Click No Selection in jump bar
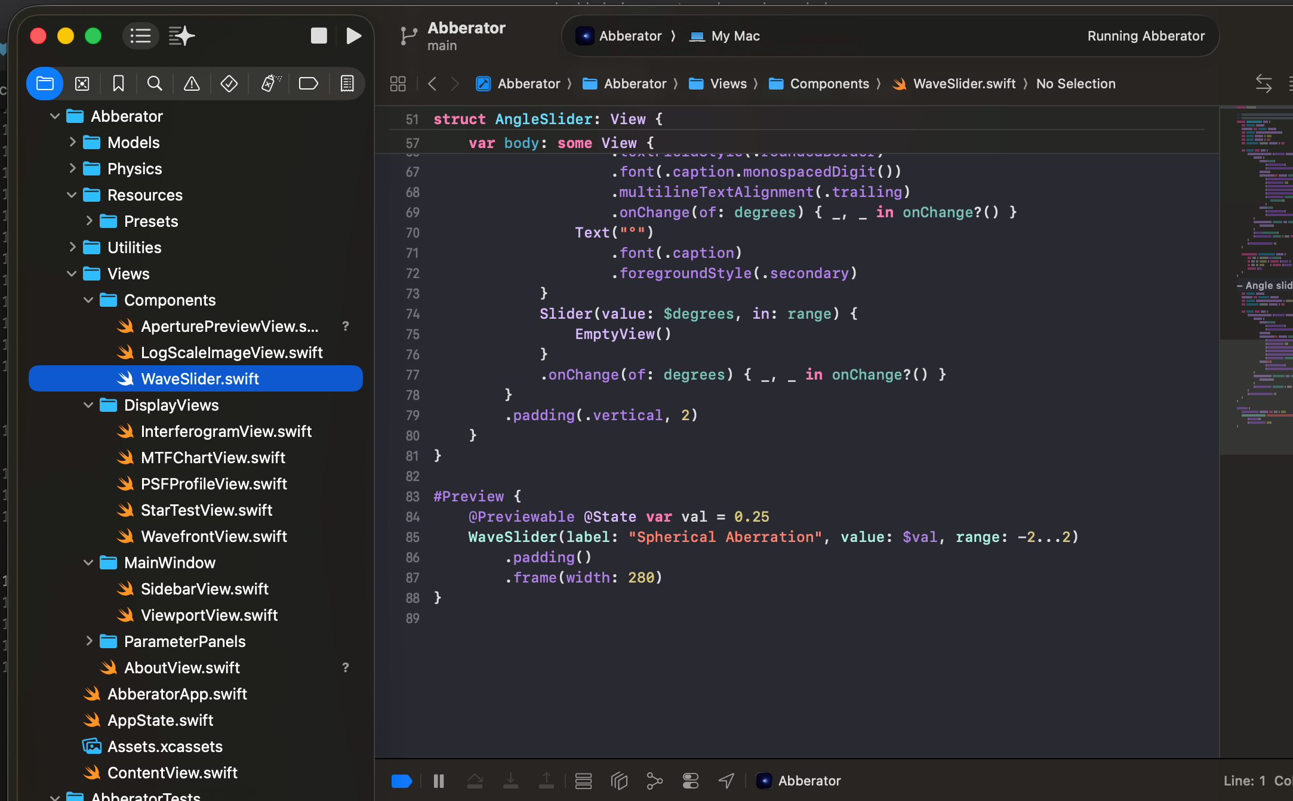This screenshot has width=1293, height=801. coord(1075,84)
